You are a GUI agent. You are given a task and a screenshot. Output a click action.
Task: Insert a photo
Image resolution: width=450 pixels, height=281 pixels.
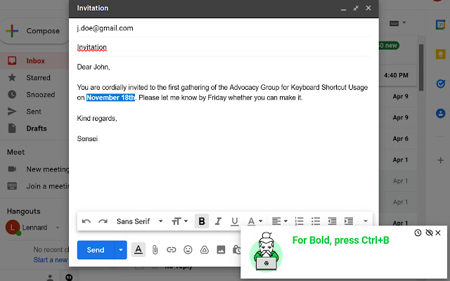(x=221, y=250)
